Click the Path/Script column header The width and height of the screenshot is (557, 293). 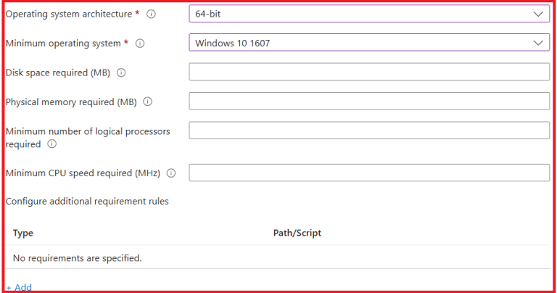297,233
